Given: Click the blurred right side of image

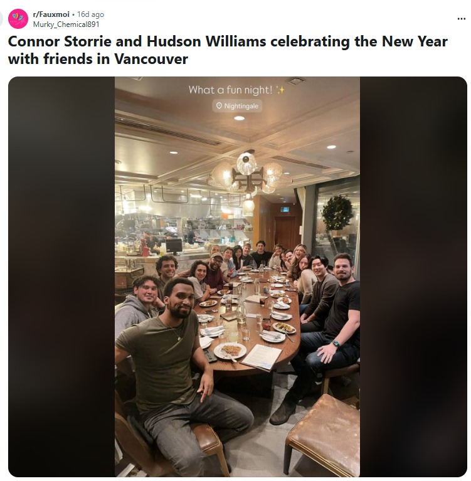Looking at the screenshot, I should coord(413,277).
